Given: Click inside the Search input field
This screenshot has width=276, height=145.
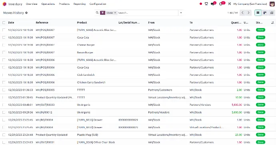Looking at the screenshot, I should [148, 13].
